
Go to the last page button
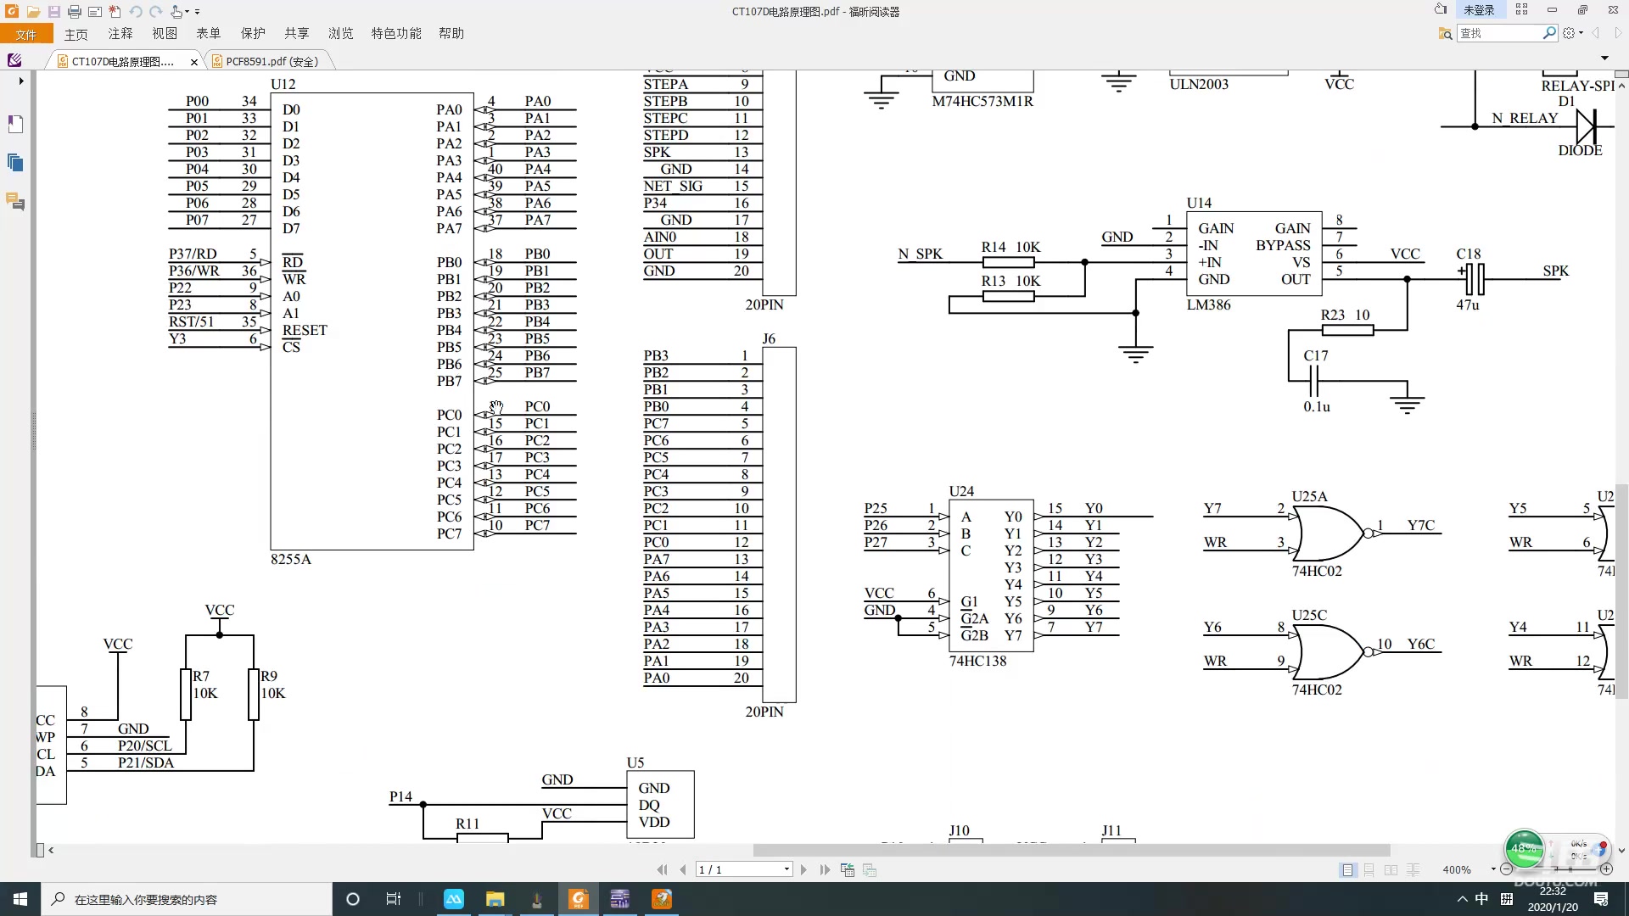coord(825,869)
